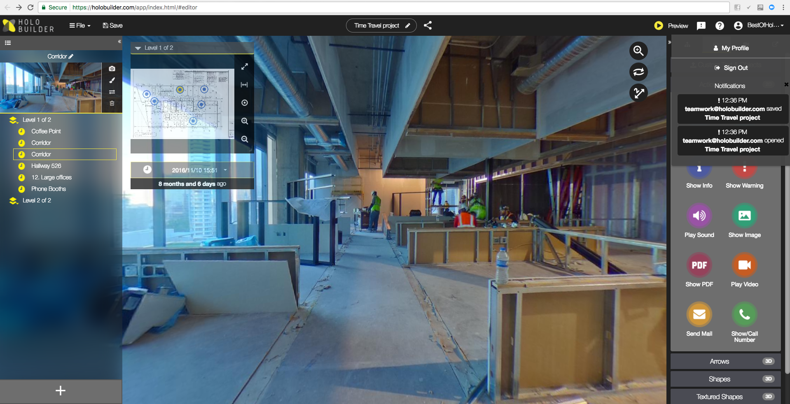
Task: Click the Play Video action icon
Action: [744, 265]
